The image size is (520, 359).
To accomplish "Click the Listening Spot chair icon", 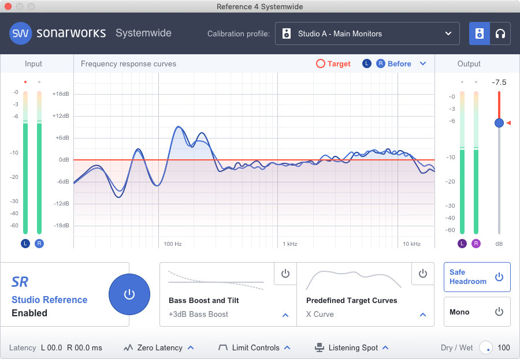I will point(319,347).
